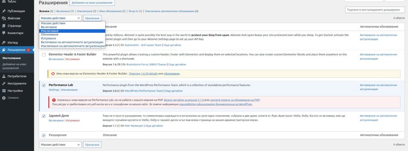The width and height of the screenshot is (408, 151).
Task: Click the Потребители user icon
Action: coord(4,76)
